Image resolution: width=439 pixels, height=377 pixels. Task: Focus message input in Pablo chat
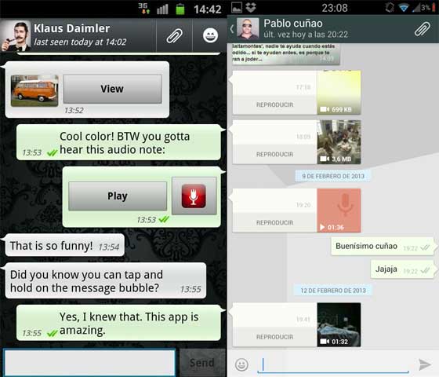pos(332,365)
